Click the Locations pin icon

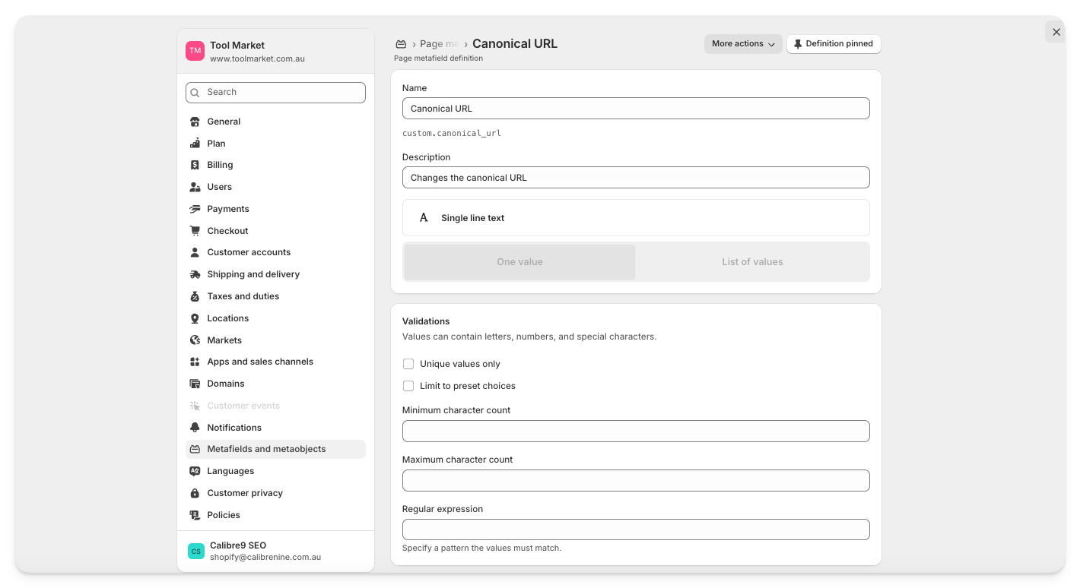pos(195,318)
